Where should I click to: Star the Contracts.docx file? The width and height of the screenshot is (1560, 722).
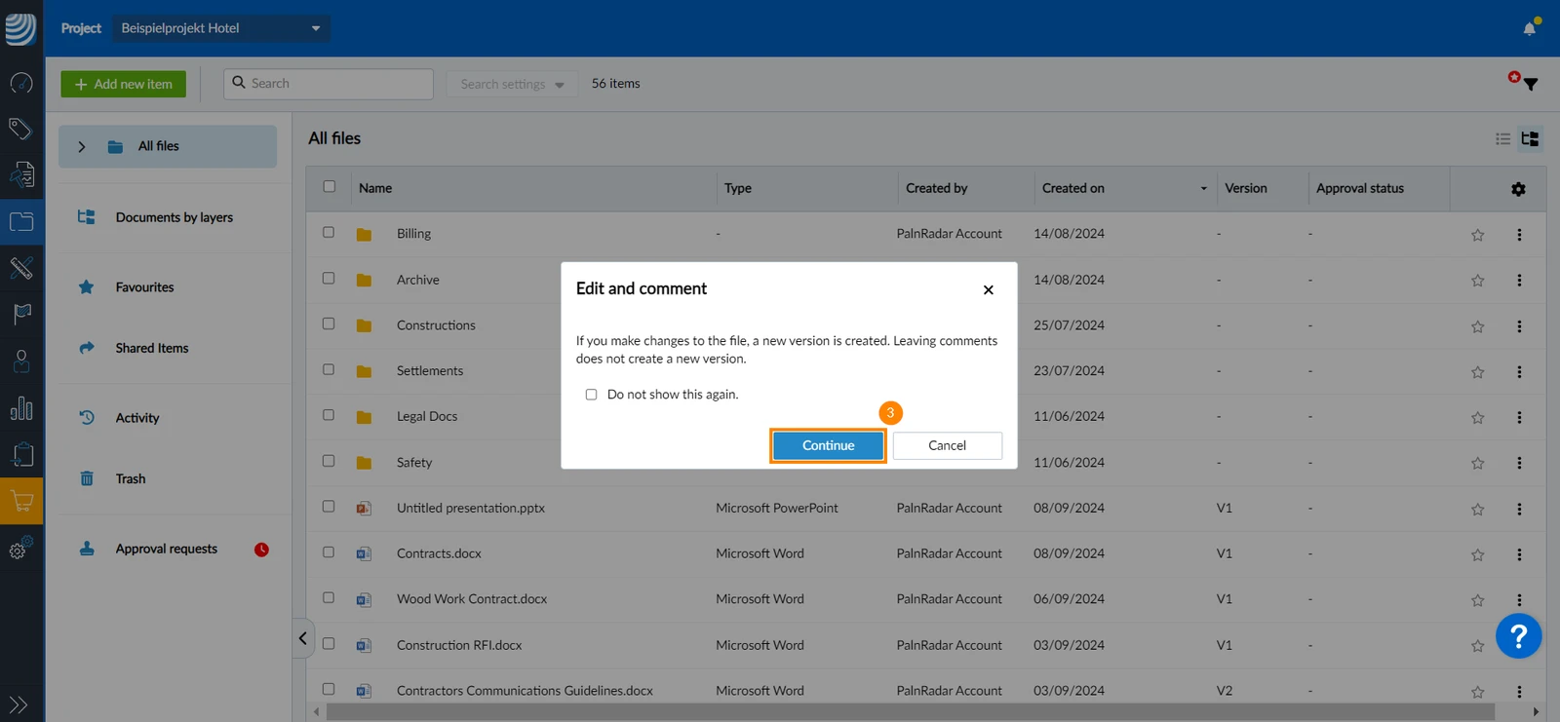pos(1478,554)
